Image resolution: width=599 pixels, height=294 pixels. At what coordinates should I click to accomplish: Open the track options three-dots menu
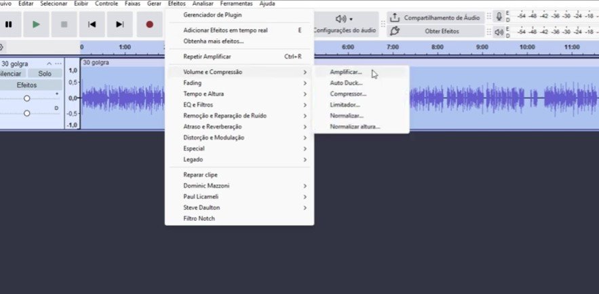(58, 63)
